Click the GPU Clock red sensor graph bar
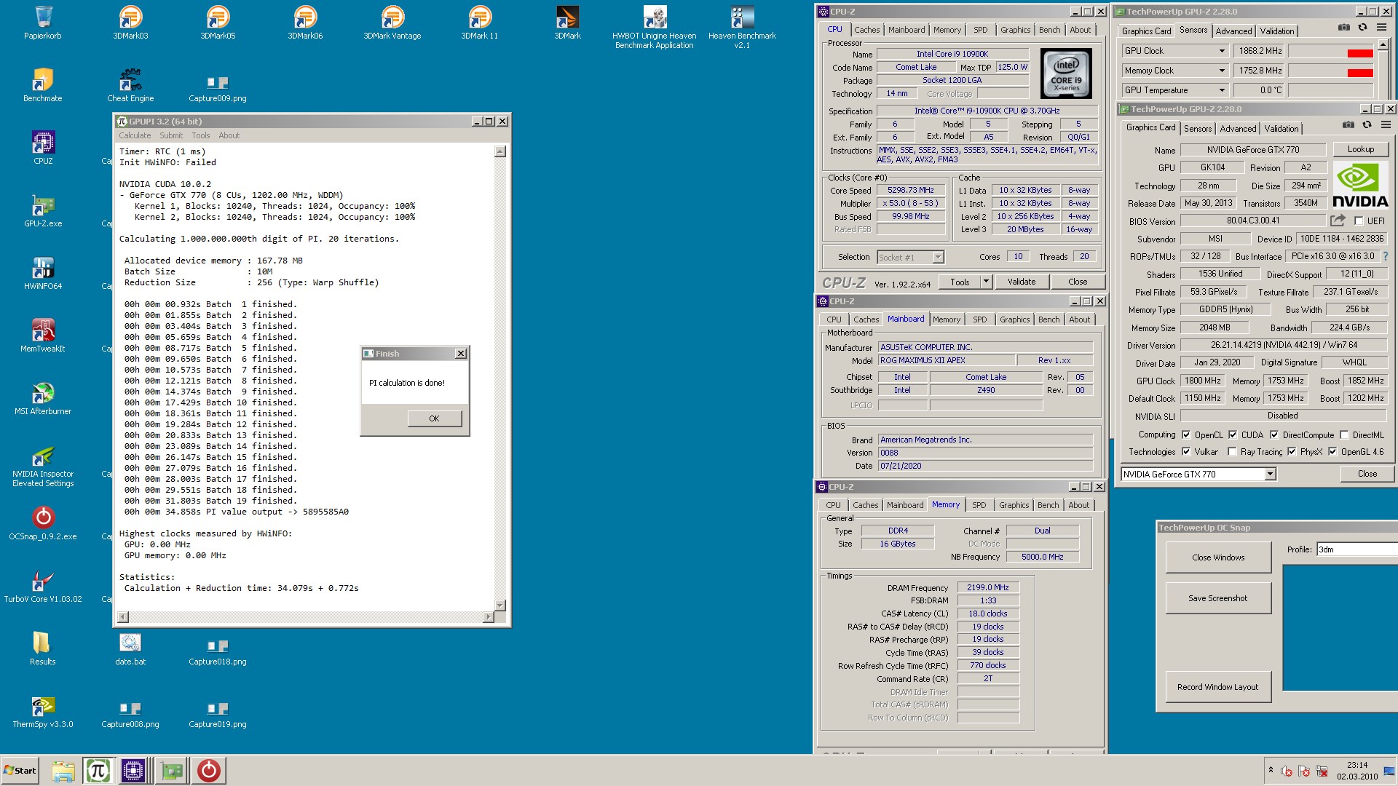This screenshot has width=1398, height=786. (x=1359, y=53)
